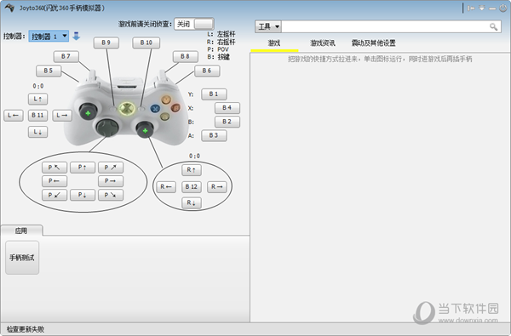Click the P→ POV right button

tap(111, 181)
